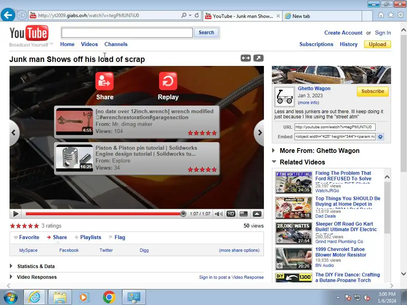Click the red Replay icon in the player
Image resolution: width=407 pixels, height=305 pixels.
[168, 81]
